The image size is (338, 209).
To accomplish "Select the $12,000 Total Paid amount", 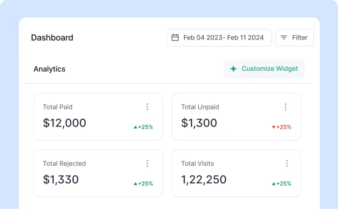I will click(x=64, y=123).
